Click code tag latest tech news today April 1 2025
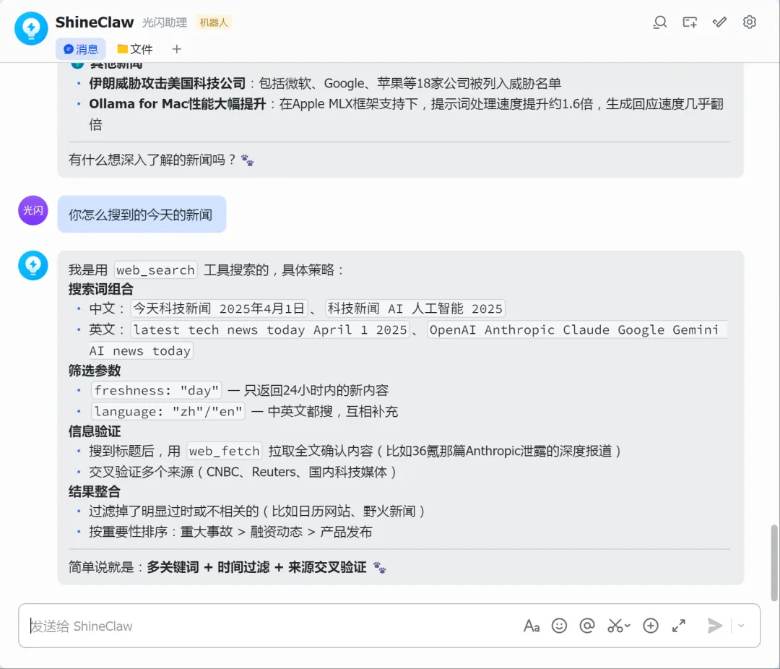Viewport: 780px width, 669px height. pyautogui.click(x=270, y=329)
